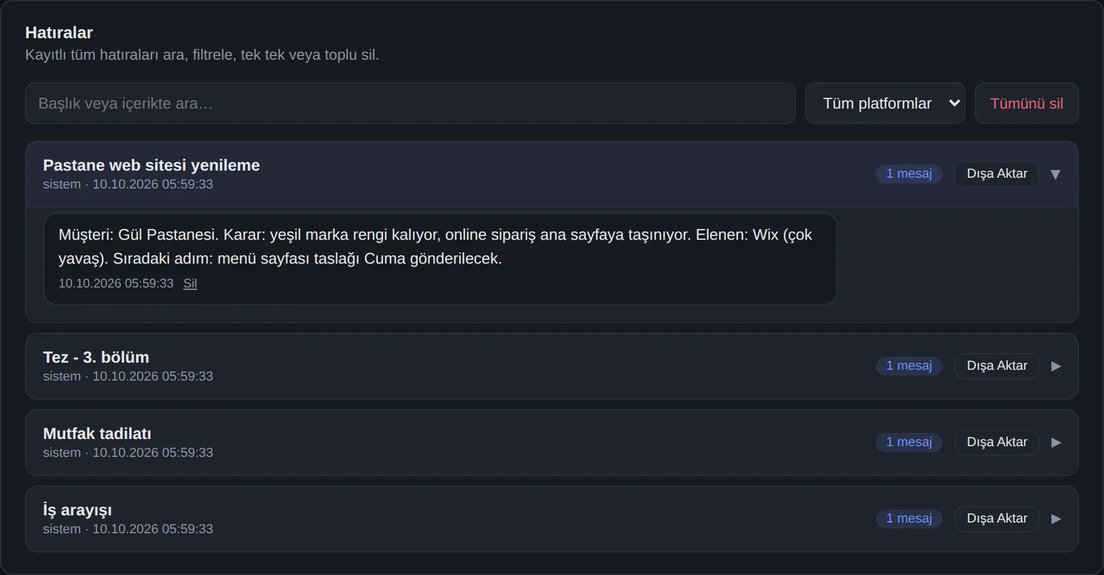Click Dışa Aktar for Mutfak tadilatı
The height and width of the screenshot is (575, 1104).
(996, 443)
